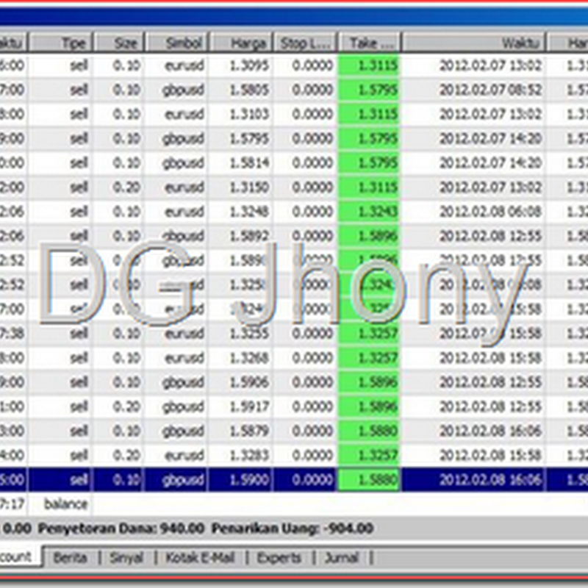588x588 pixels.
Task: Click the Penyetoran Dana: 940.00 summary
Action: (121, 528)
